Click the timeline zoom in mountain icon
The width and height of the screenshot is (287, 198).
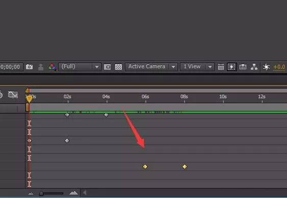pyautogui.click(x=73, y=192)
